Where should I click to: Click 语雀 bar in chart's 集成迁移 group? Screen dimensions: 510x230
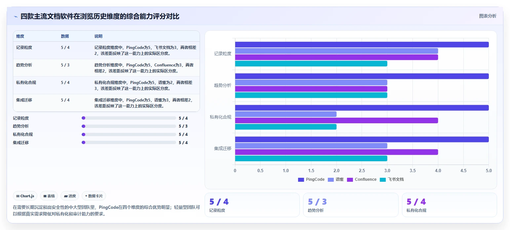[x=311, y=146]
